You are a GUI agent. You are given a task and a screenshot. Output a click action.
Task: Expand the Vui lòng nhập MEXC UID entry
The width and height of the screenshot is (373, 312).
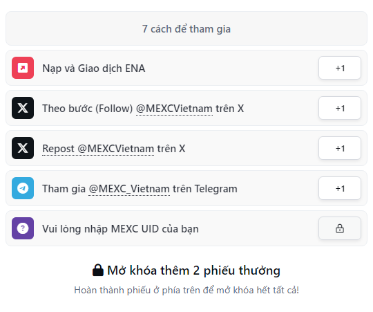coord(186,228)
